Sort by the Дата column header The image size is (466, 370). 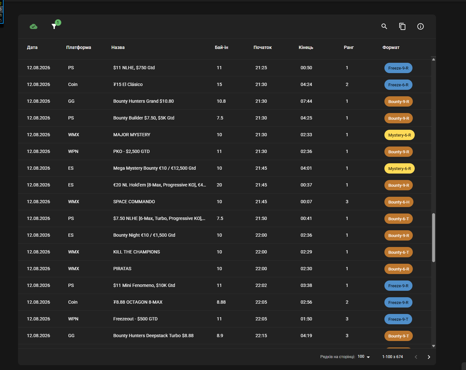[32, 47]
